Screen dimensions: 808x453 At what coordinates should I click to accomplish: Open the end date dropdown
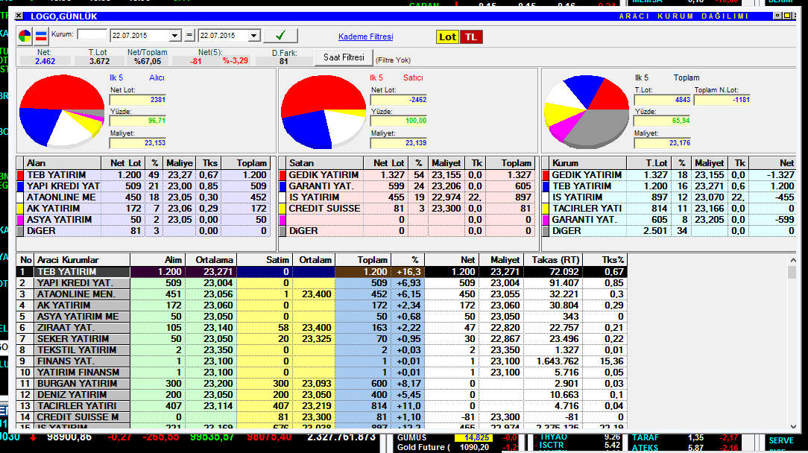pyautogui.click(x=253, y=36)
